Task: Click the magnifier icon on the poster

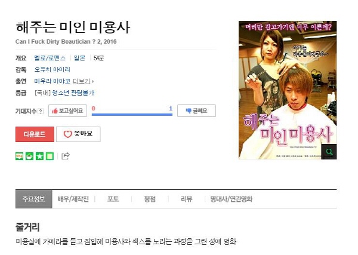Action: 329,152
